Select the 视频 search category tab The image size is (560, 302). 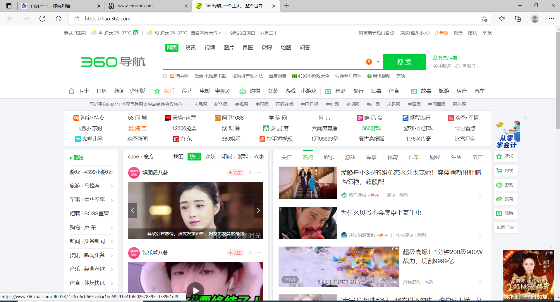209,47
